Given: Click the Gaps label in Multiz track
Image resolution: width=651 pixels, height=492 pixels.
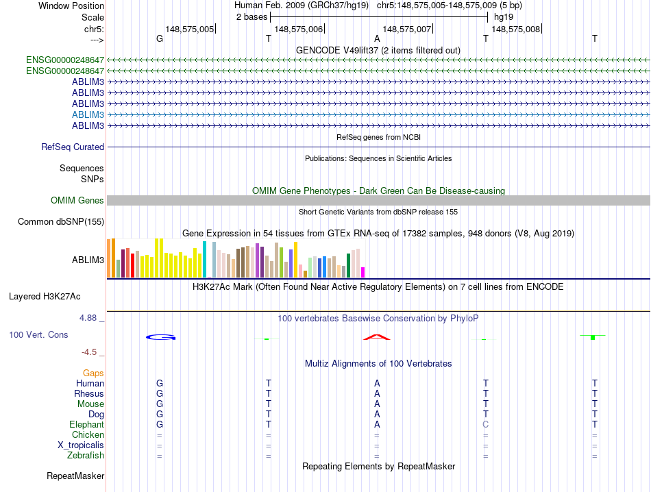Looking at the screenshot, I should pyautogui.click(x=93, y=373).
